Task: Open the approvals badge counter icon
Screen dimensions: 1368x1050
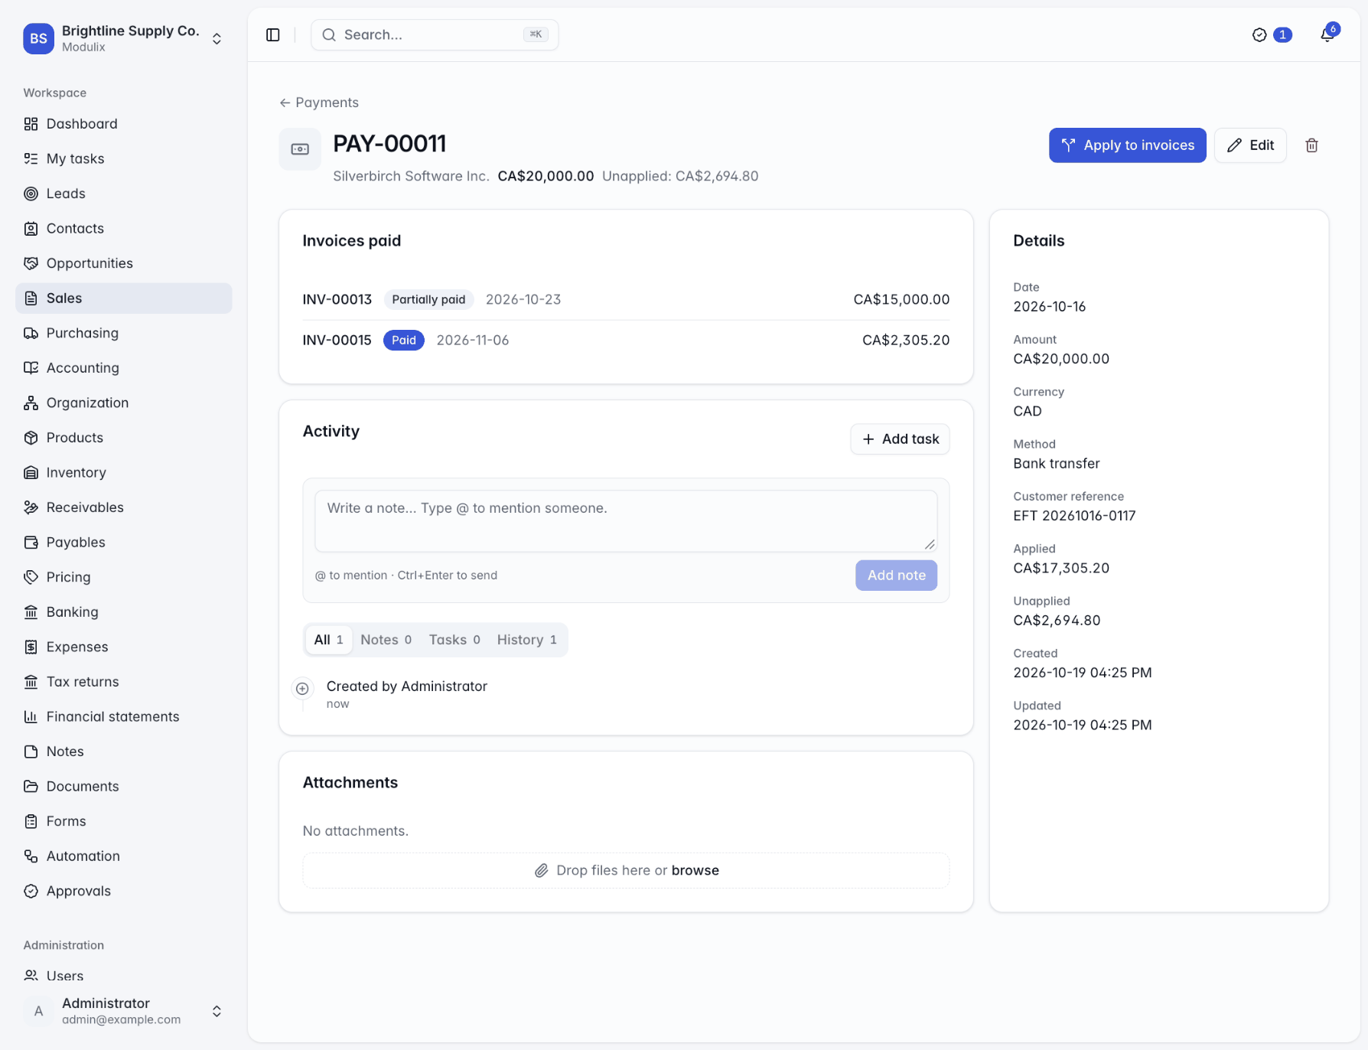Action: tap(1272, 34)
